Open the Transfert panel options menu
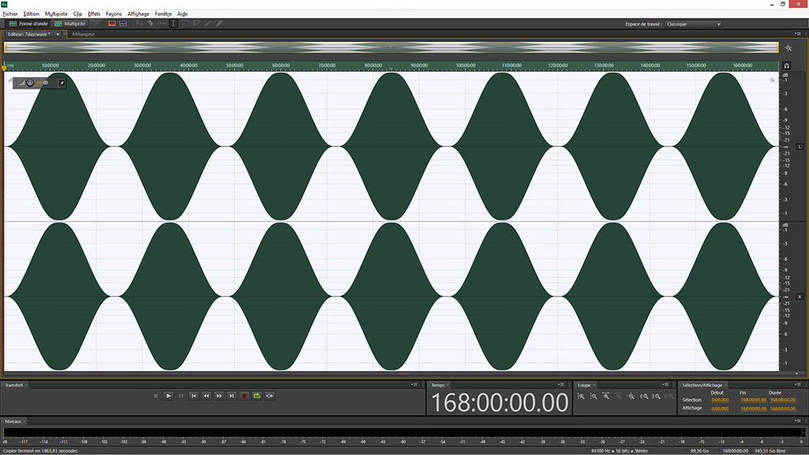The width and height of the screenshot is (809, 455). click(x=416, y=385)
